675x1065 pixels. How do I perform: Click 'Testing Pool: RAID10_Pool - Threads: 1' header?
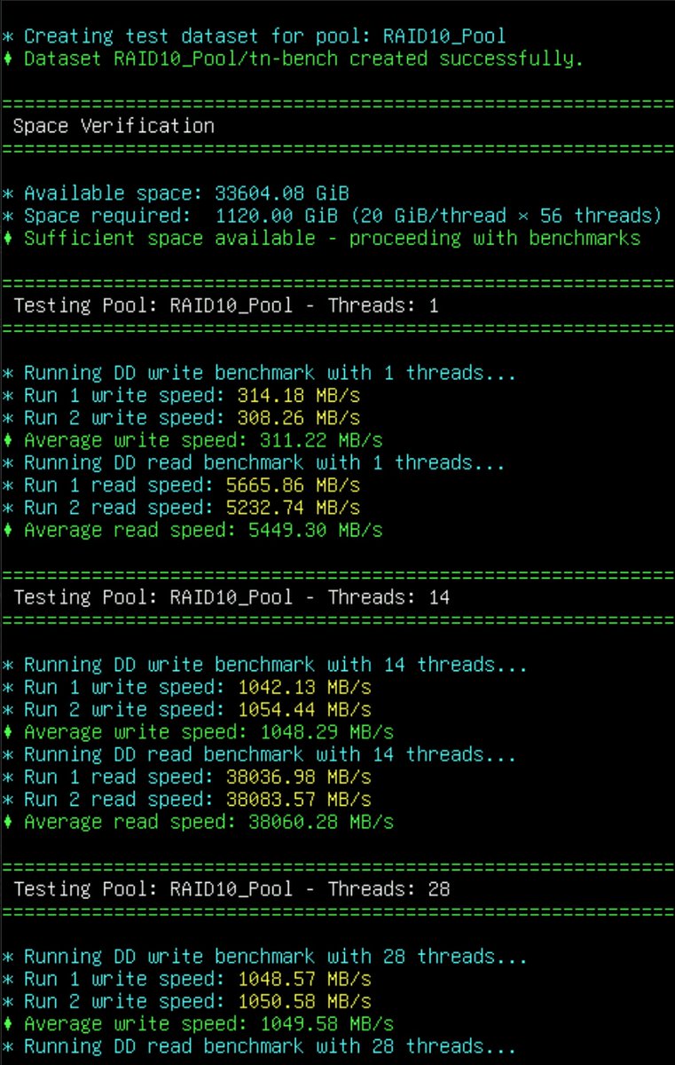(x=226, y=306)
